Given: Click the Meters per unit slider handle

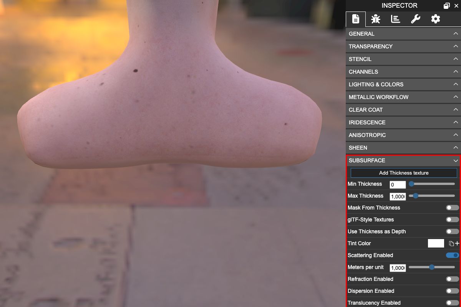Looking at the screenshot, I should pos(431,267).
